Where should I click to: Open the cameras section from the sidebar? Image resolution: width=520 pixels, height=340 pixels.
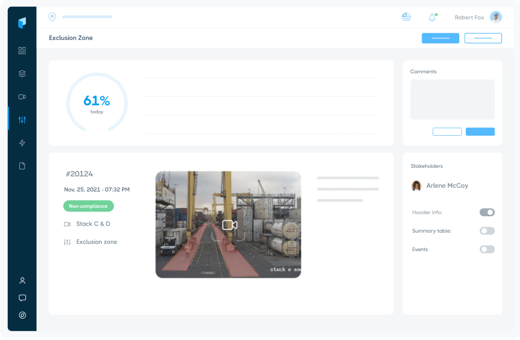pyautogui.click(x=22, y=96)
